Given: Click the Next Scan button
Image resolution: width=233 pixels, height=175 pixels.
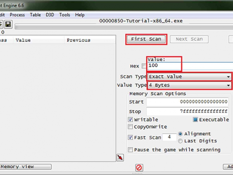Looking at the screenshot, I should point(189,39).
